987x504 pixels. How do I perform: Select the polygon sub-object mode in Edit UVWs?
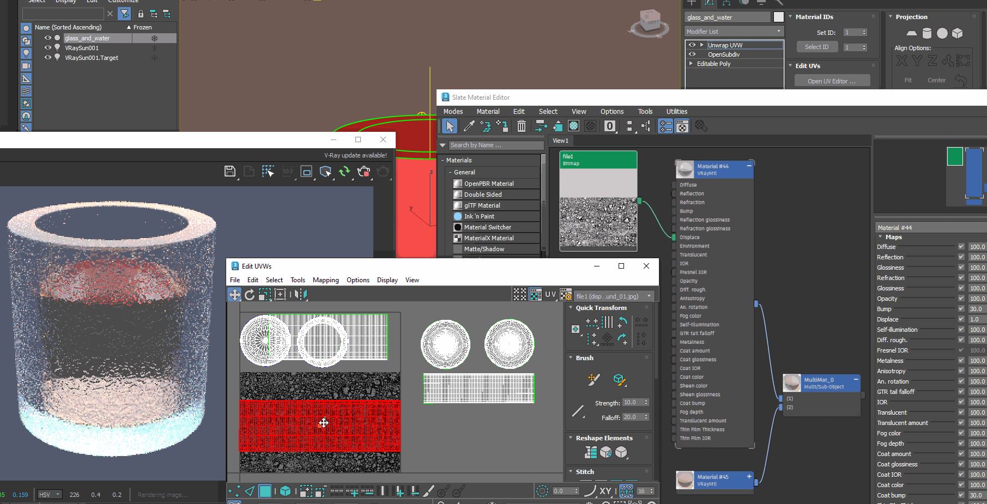(265, 491)
